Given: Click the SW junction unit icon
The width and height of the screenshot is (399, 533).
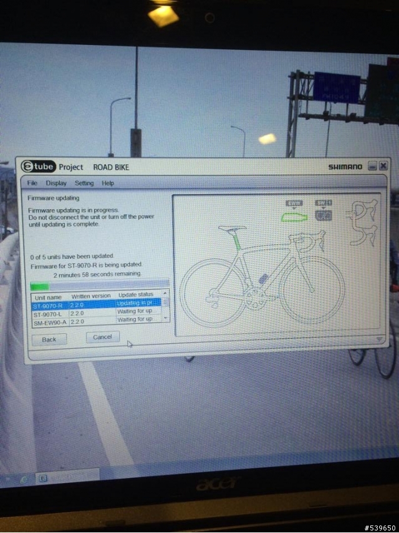Looking at the screenshot, I should click(323, 215).
